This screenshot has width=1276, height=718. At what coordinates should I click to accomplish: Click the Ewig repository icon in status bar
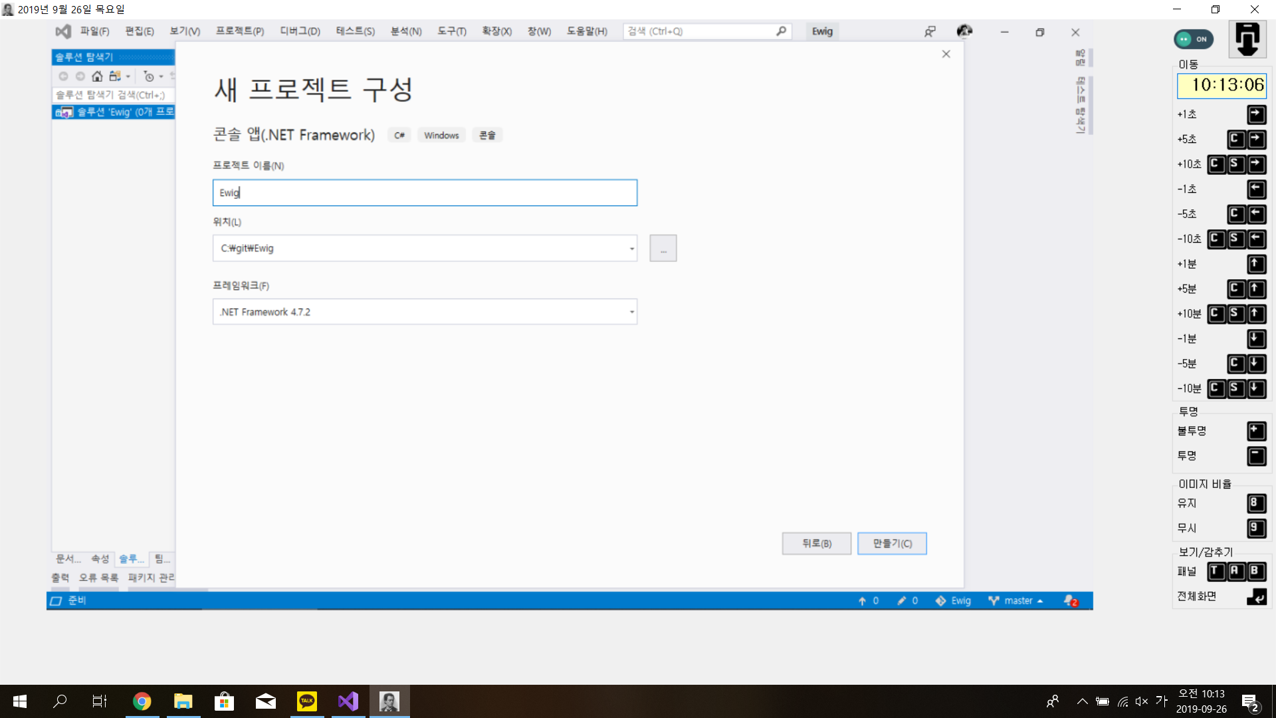pyautogui.click(x=940, y=600)
